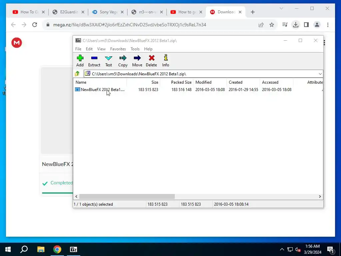This screenshot has height=256, width=341.
Task: Click the Move toolbar button
Action: tap(137, 61)
